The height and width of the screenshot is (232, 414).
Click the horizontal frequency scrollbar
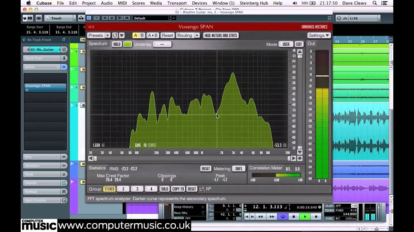point(192,158)
